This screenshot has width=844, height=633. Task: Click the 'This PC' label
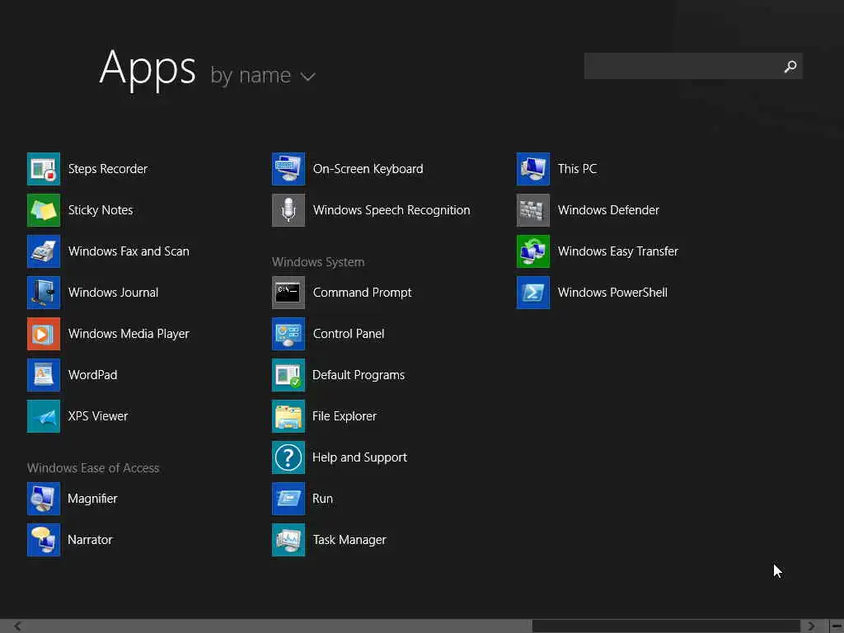577,169
